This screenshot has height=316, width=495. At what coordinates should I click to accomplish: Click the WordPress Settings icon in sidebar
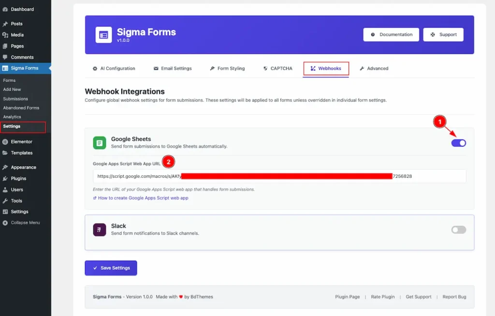coord(5,212)
